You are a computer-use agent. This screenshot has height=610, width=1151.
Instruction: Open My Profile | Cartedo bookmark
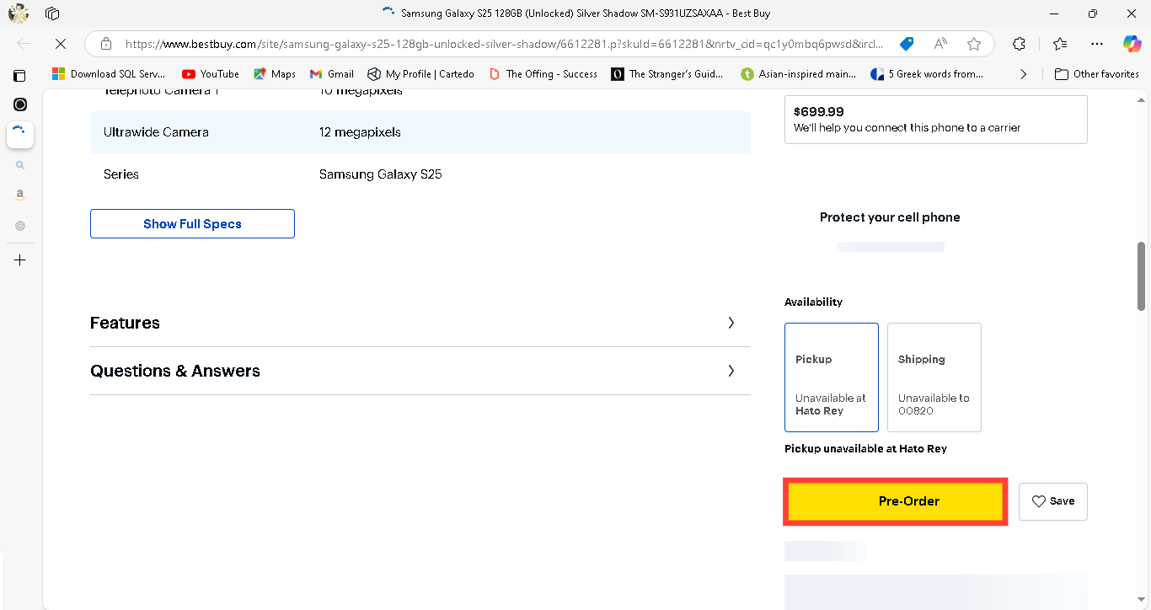(x=421, y=74)
